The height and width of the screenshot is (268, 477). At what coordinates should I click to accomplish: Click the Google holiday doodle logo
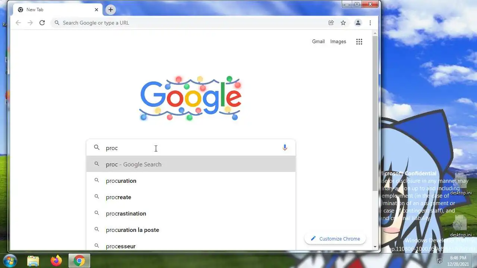(190, 98)
